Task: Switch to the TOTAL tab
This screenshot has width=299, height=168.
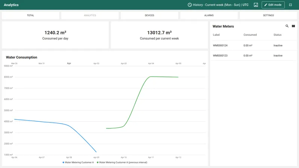Action: (x=31, y=15)
